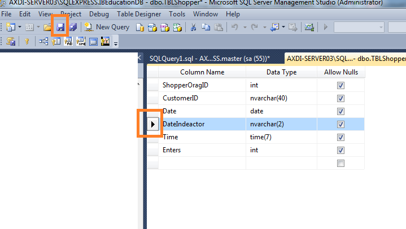The height and width of the screenshot is (229, 406).
Task: Click the Open File folder icon
Action: click(x=47, y=27)
